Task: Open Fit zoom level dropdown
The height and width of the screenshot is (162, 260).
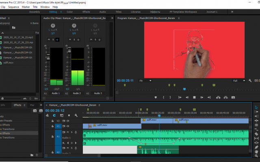Action: pyautogui.click(x=145, y=81)
